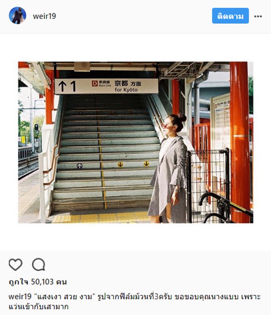The width and height of the screenshot is (271, 315).
Task: Open the three-dots more options menu
Action: 258,16
